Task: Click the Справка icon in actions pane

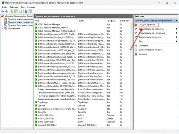Action: click(136, 54)
